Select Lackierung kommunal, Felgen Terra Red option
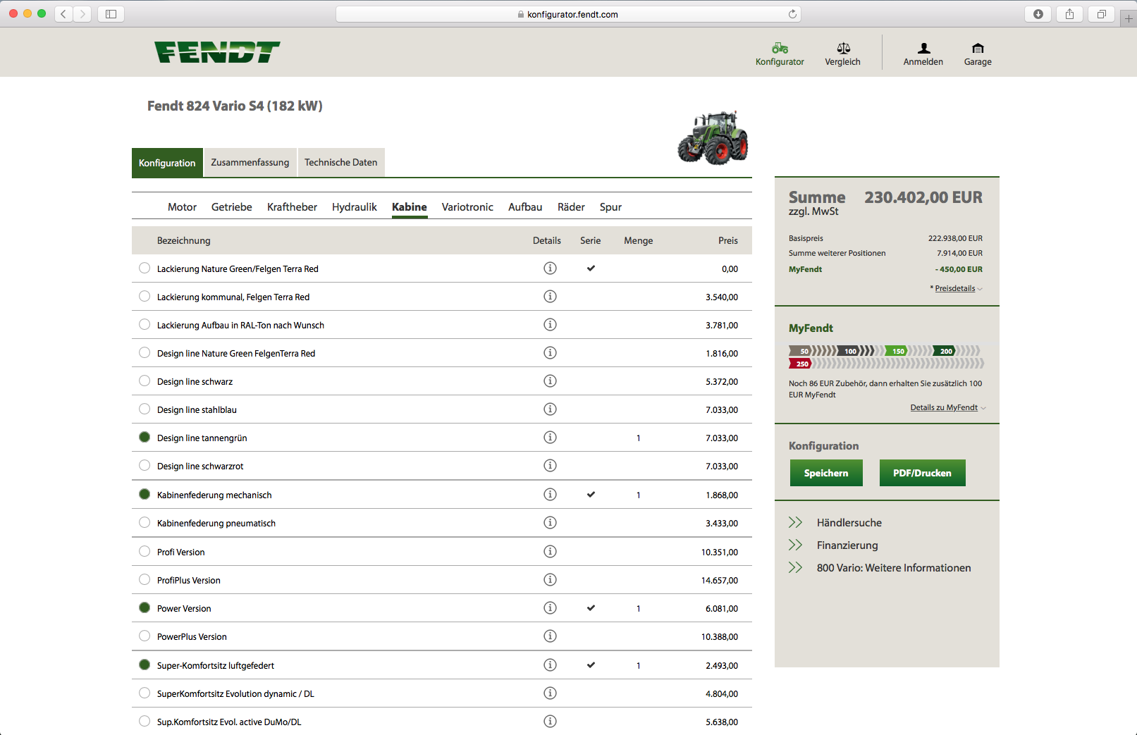The width and height of the screenshot is (1137, 735). click(145, 297)
